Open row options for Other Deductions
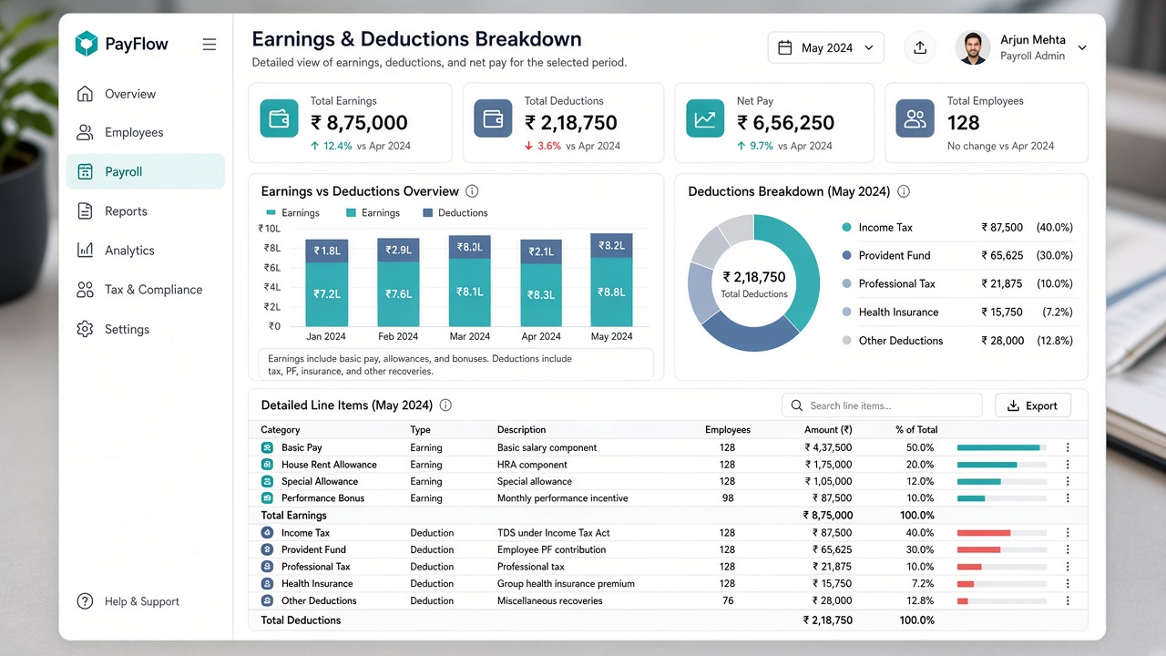 click(1068, 600)
